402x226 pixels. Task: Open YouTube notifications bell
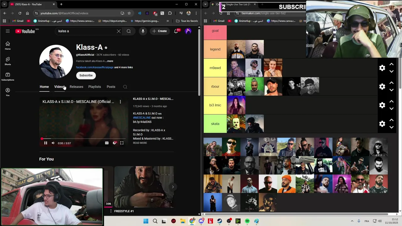pyautogui.click(x=176, y=31)
